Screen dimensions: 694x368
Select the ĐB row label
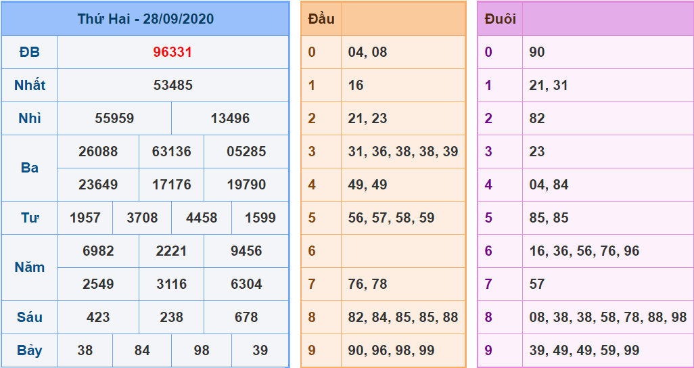pos(30,52)
